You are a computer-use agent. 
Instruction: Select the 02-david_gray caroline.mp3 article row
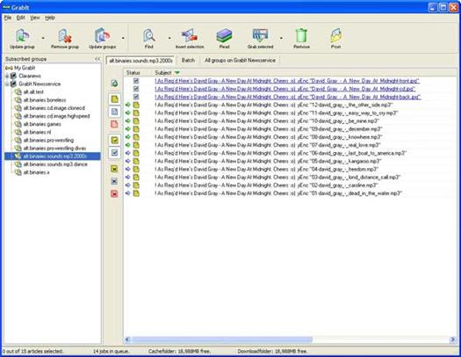point(290,186)
